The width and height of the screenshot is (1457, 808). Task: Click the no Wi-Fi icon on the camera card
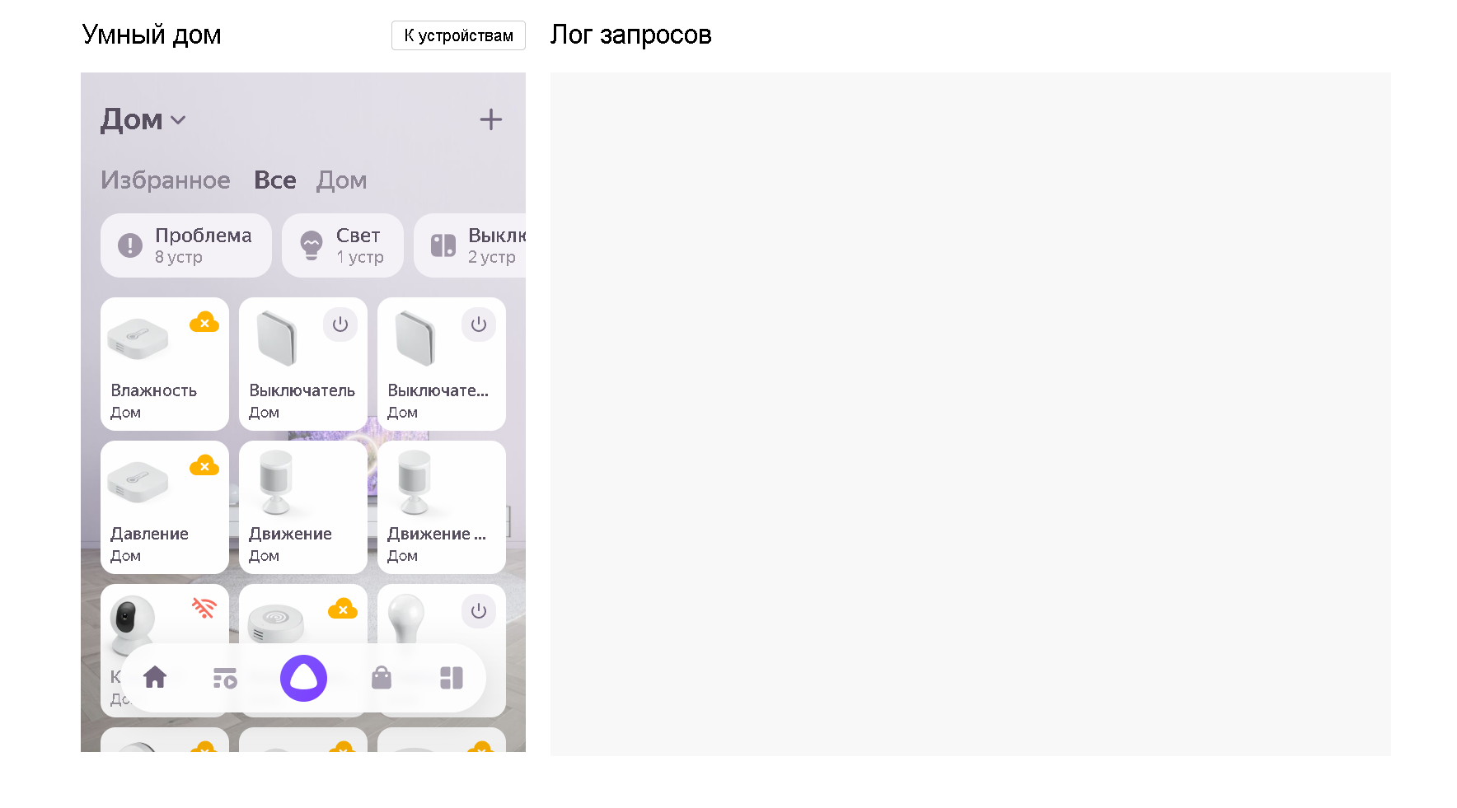[x=204, y=608]
